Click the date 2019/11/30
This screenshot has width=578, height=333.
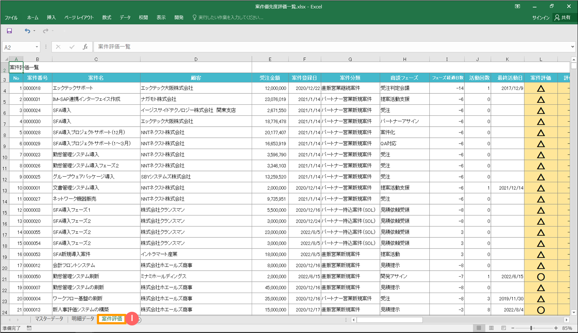point(508,299)
